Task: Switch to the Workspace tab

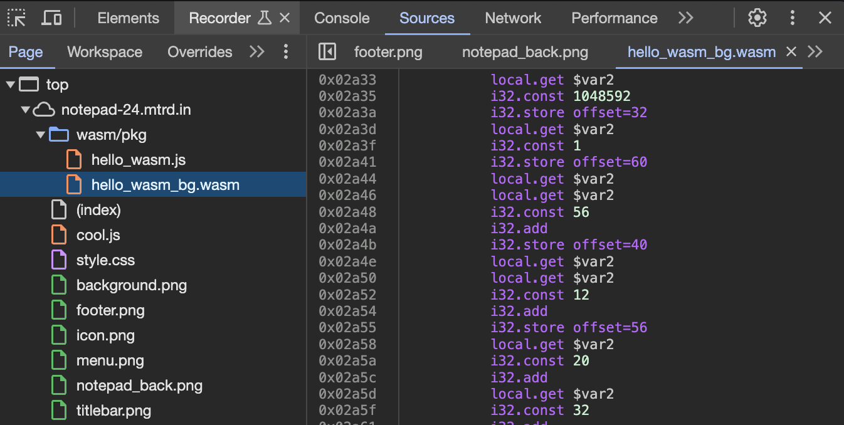Action: click(x=105, y=52)
